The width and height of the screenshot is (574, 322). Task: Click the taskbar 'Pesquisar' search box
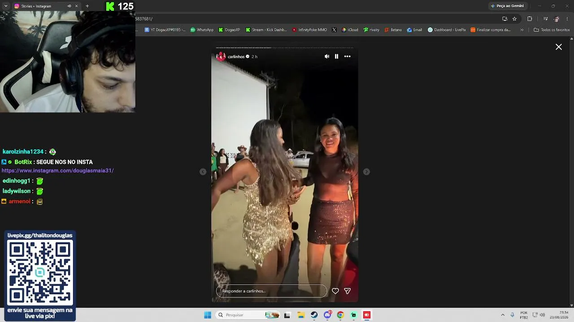tap(248, 315)
